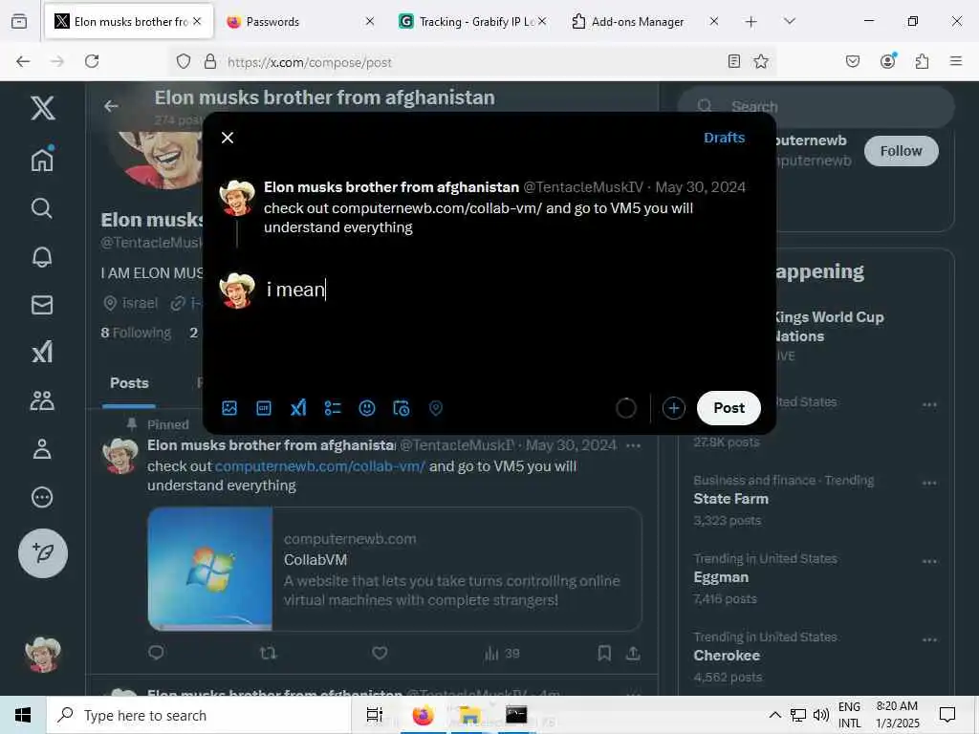
Task: Bookmark this page with star icon
Action: pyautogui.click(x=761, y=61)
